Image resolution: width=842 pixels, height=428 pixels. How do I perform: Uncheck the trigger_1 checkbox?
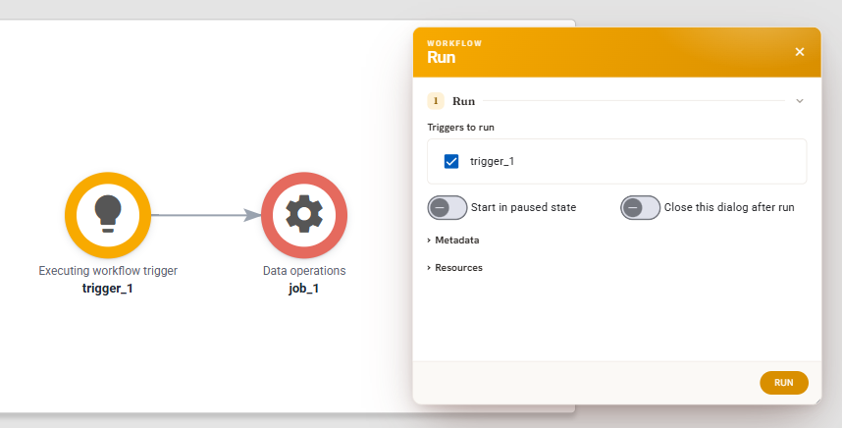pos(451,161)
